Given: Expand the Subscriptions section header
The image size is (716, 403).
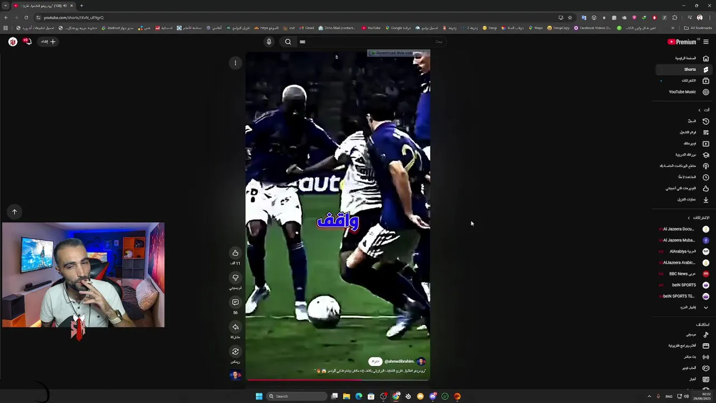Looking at the screenshot, I should click(x=698, y=218).
